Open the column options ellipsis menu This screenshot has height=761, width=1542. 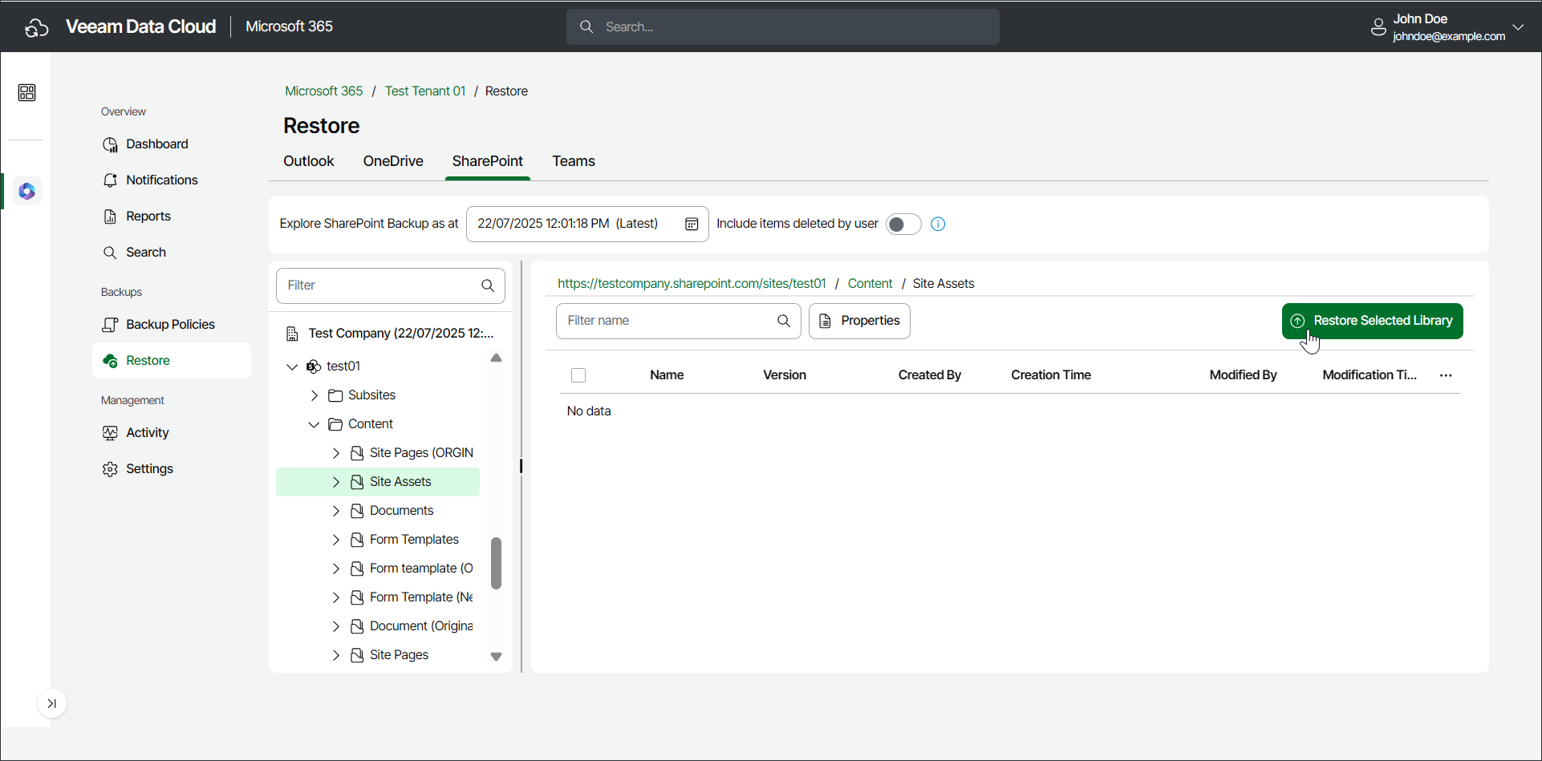(x=1446, y=375)
